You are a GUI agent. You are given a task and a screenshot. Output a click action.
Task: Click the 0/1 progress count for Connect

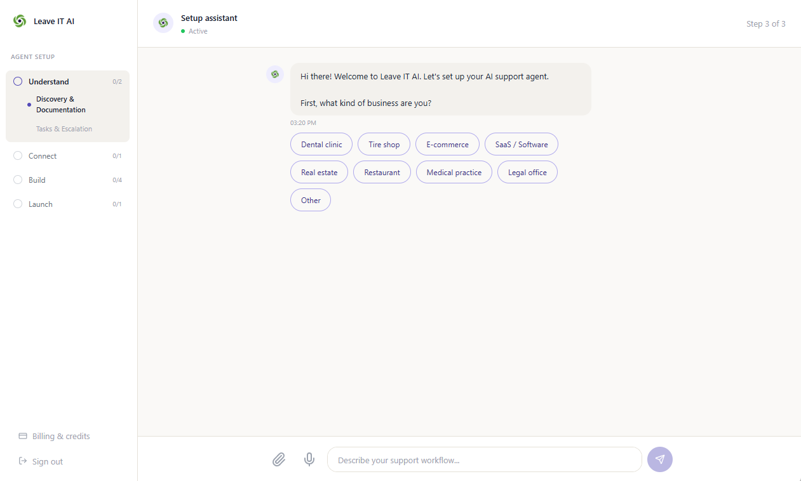(x=117, y=155)
